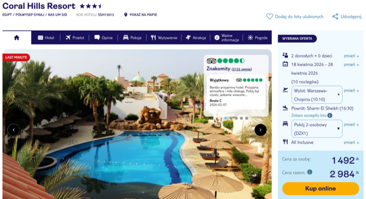Viewport: 366px width, 199px height.
Task: Add hotel to favorites heart icon
Action: [269, 16]
